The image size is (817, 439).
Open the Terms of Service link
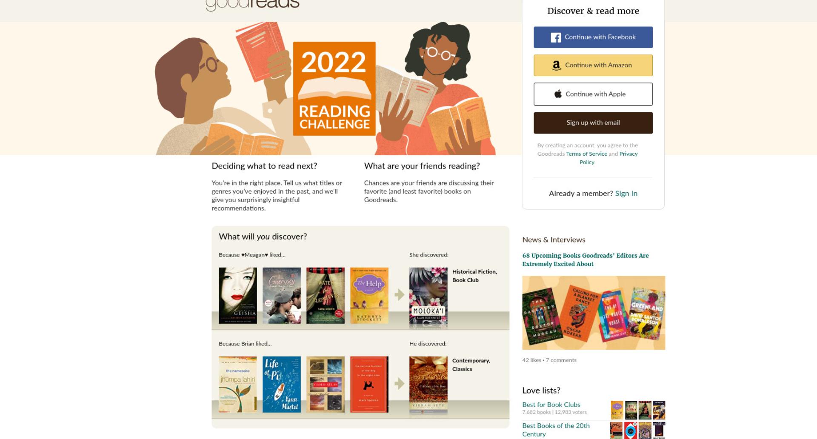(x=586, y=154)
